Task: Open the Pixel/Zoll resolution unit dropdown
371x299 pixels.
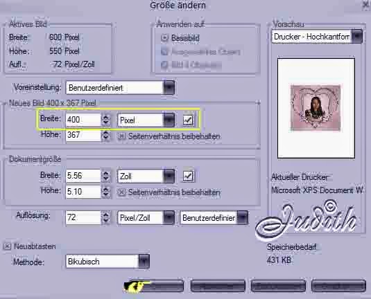Action: coord(146,217)
